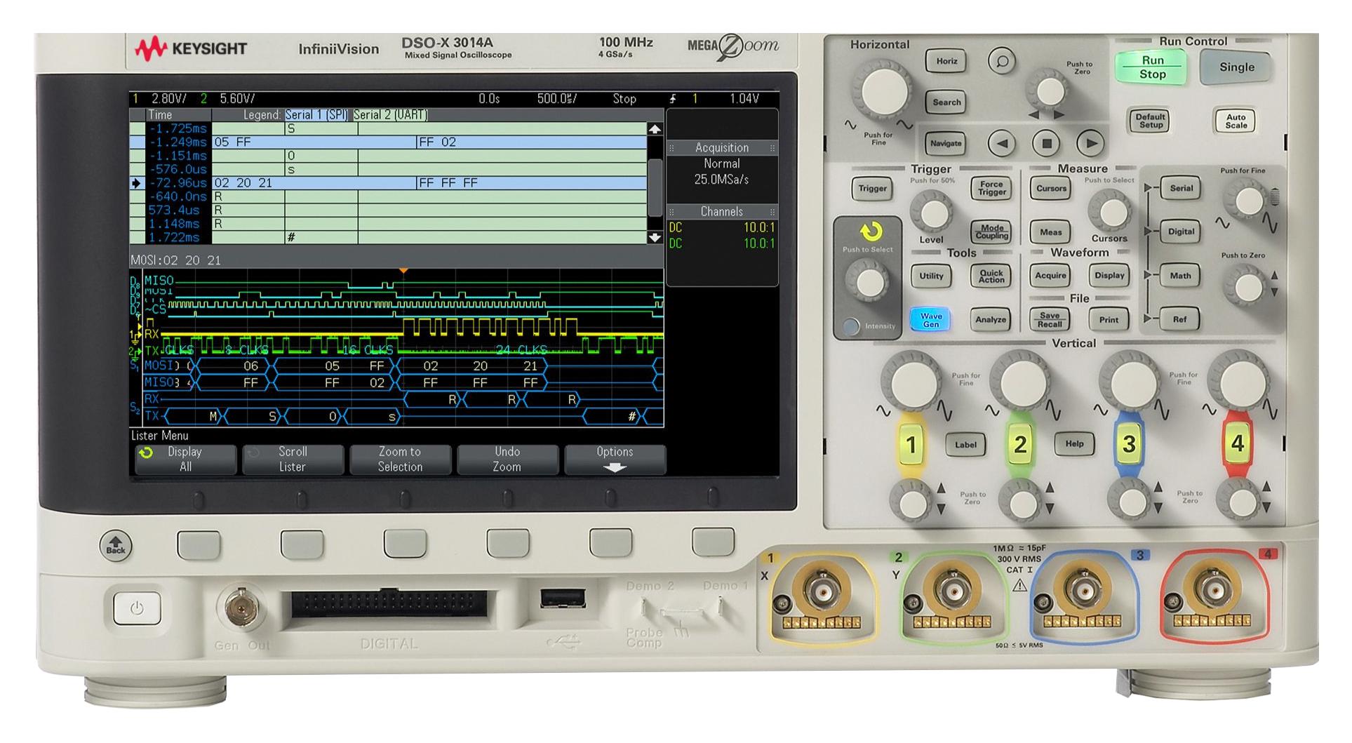Push the Meas button
This screenshot has width=1352, height=743.
pos(1050,232)
